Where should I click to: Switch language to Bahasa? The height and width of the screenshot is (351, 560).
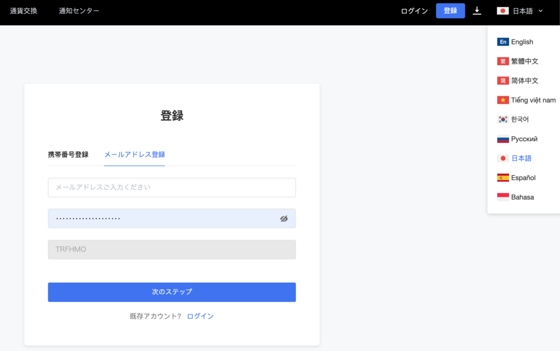(523, 197)
